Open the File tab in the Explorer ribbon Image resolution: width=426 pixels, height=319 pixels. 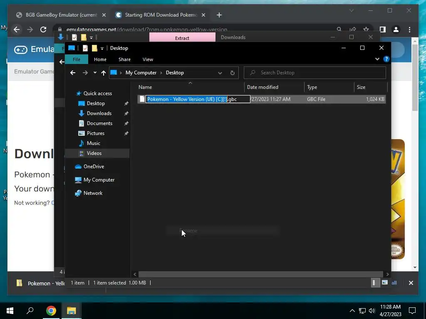coord(77,59)
